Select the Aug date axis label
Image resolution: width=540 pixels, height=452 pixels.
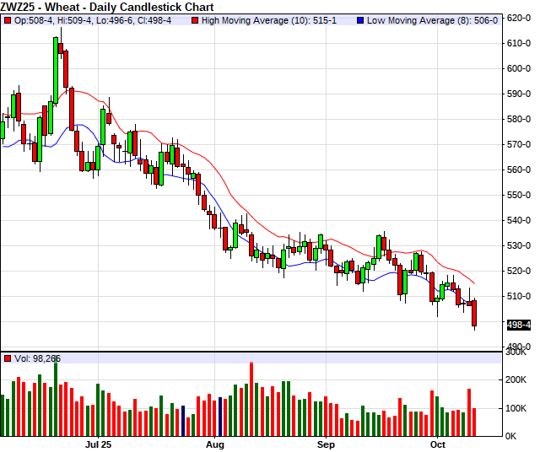pos(215,443)
